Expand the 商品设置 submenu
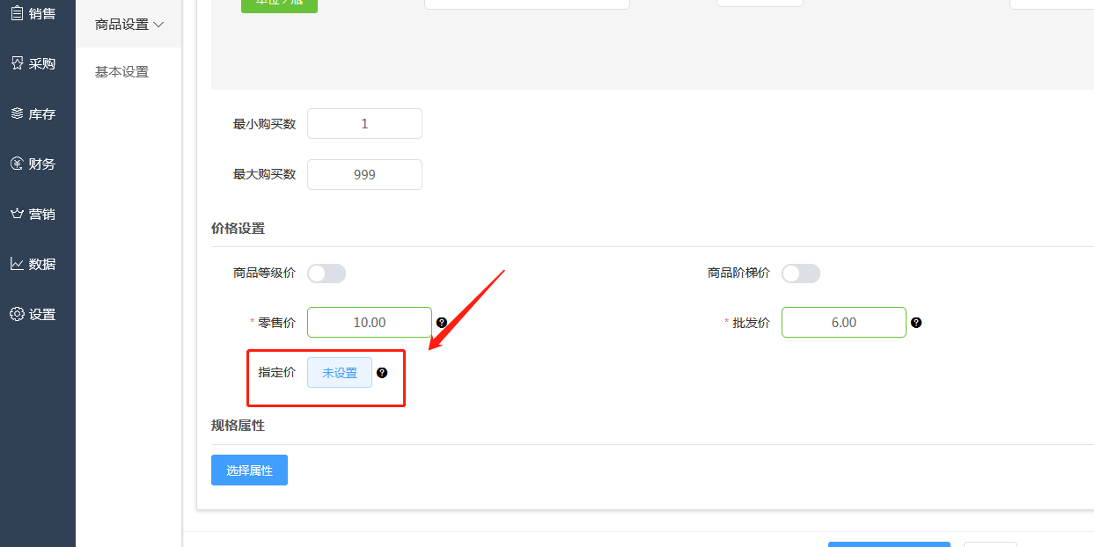 coord(129,25)
